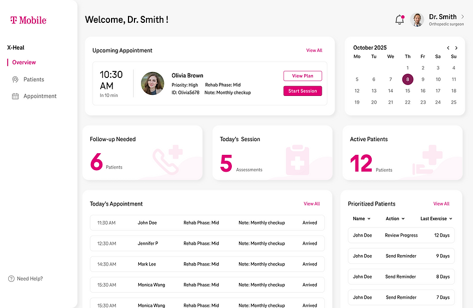
Task: Click the Olivia Brown name
Action: [x=187, y=76]
